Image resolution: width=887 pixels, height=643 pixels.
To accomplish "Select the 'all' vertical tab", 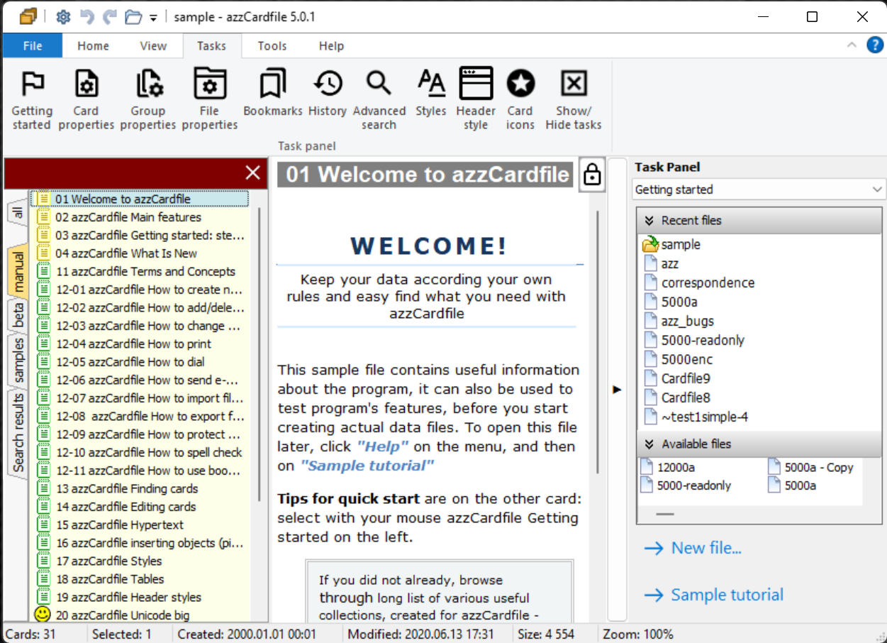I will 18,213.
